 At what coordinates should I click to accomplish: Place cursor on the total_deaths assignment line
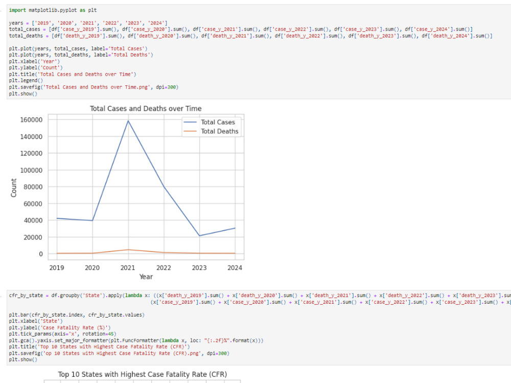tap(250, 36)
